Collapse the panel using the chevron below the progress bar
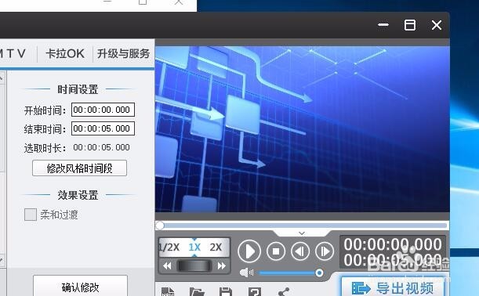The height and width of the screenshot is (296, 479). click(302, 233)
